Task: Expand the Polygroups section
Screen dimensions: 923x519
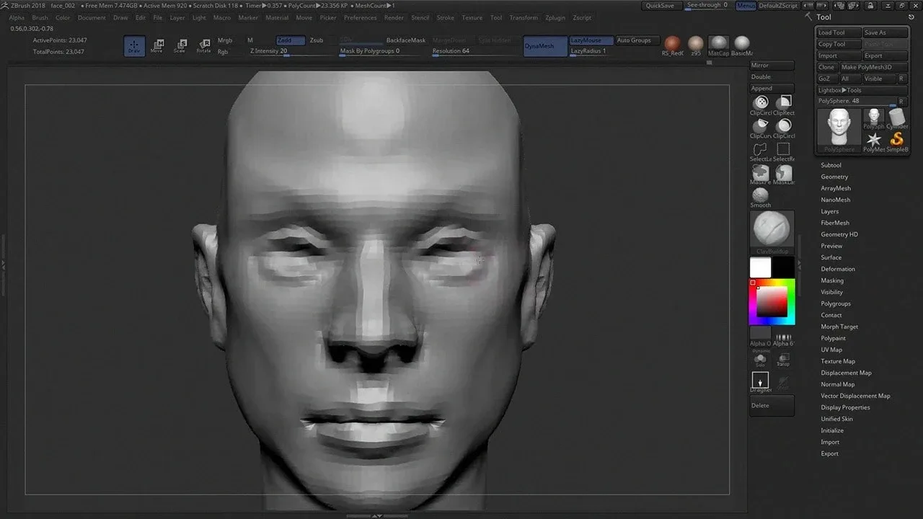Action: click(836, 303)
